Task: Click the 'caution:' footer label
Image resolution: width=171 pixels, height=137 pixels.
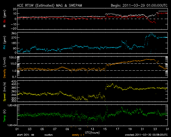Action: coord(49,135)
